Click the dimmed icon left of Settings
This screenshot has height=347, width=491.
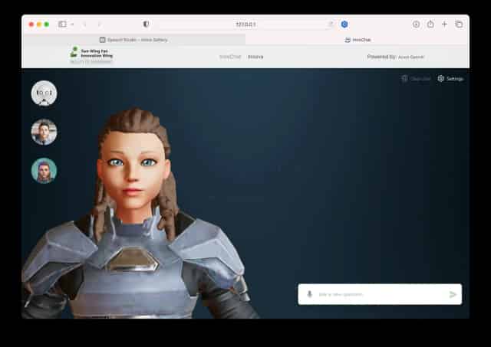(405, 78)
